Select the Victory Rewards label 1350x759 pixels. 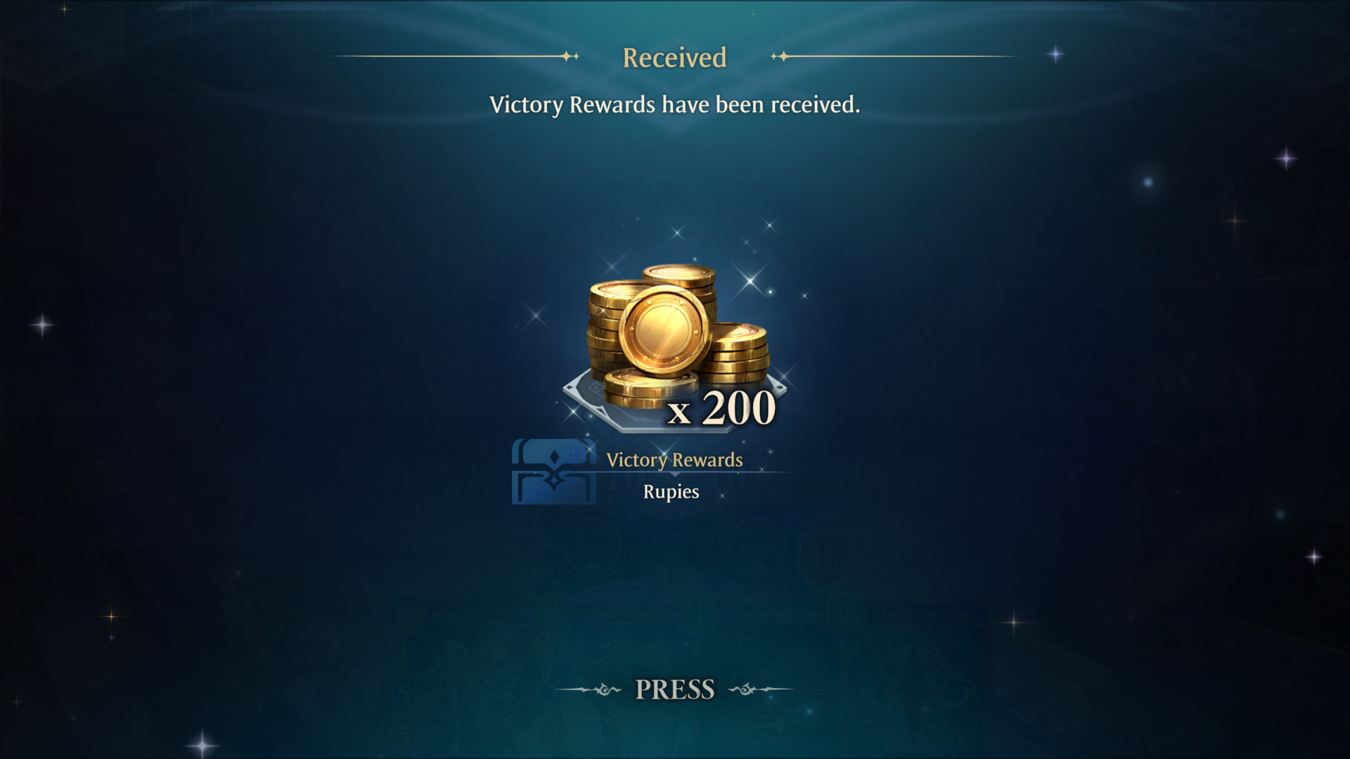[x=674, y=460]
